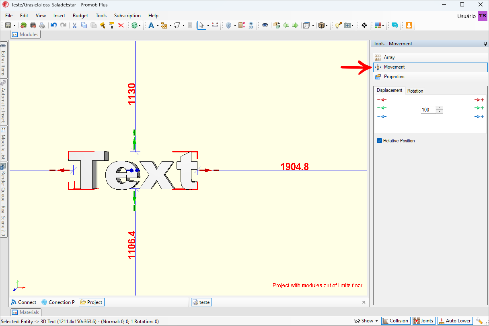Open the text tool dropdown arrow
This screenshot has width=489, height=326.
pyautogui.click(x=158, y=25)
